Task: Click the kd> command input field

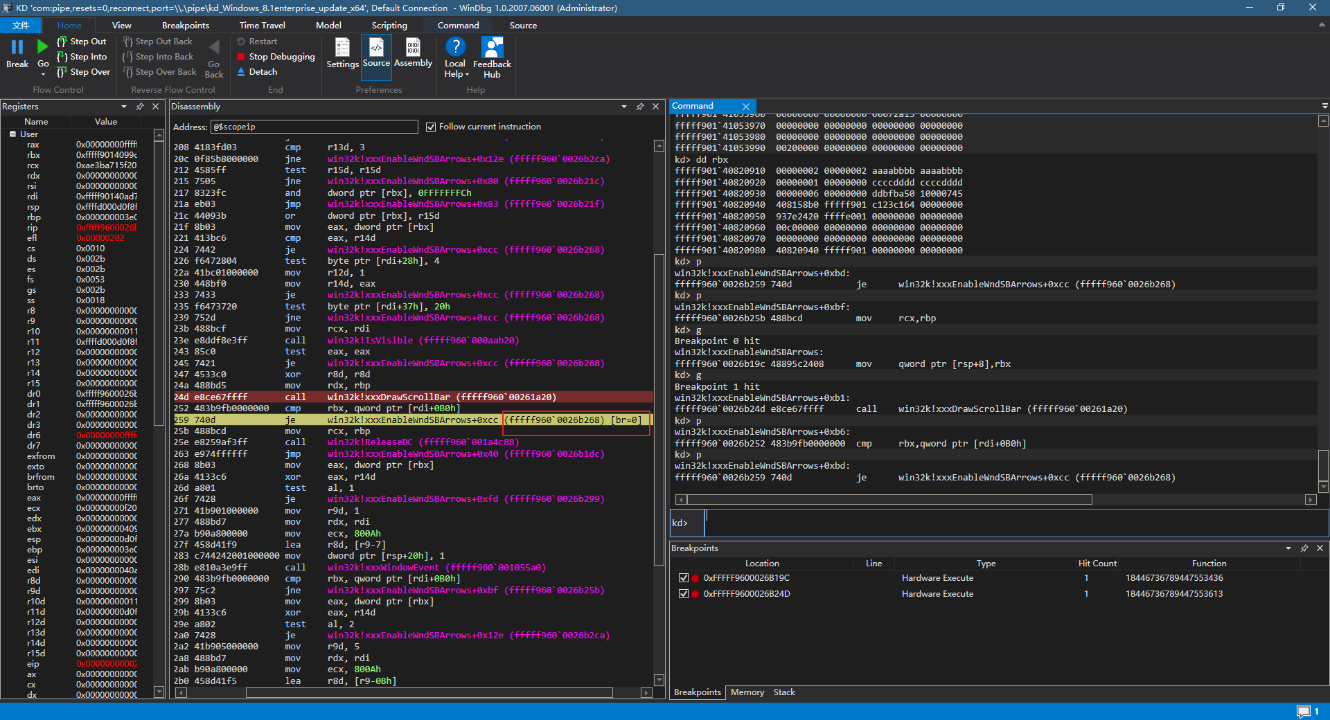Action: pyautogui.click(x=1016, y=523)
